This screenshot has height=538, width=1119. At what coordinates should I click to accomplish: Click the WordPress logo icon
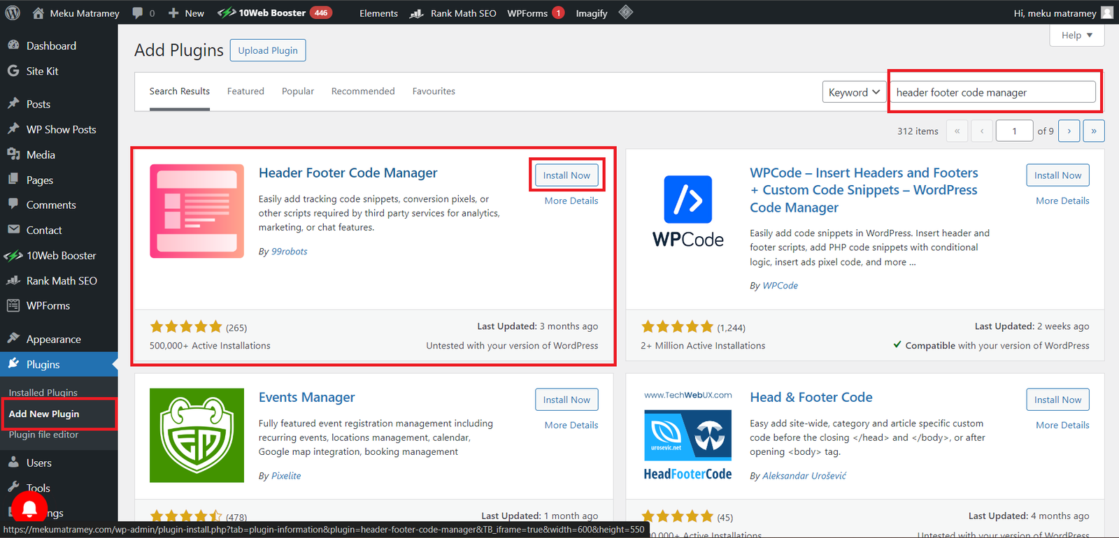(x=13, y=13)
